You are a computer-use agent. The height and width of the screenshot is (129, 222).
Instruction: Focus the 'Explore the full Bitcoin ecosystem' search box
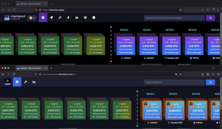(x=174, y=18)
